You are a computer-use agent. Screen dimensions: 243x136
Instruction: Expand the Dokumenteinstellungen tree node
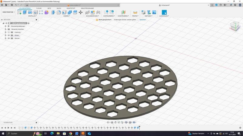(x=5, y=26)
